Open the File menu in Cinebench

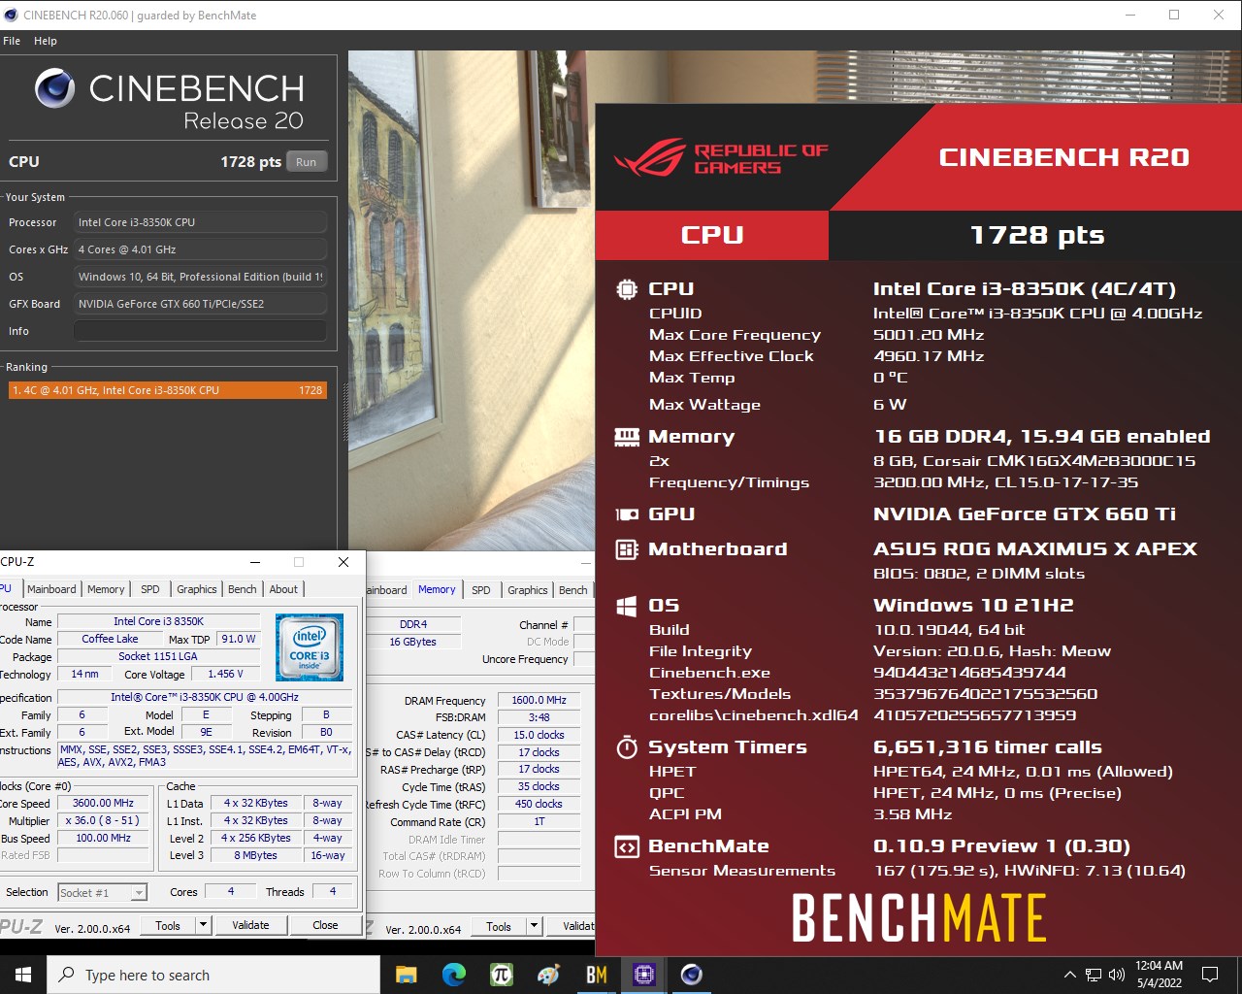click(12, 41)
